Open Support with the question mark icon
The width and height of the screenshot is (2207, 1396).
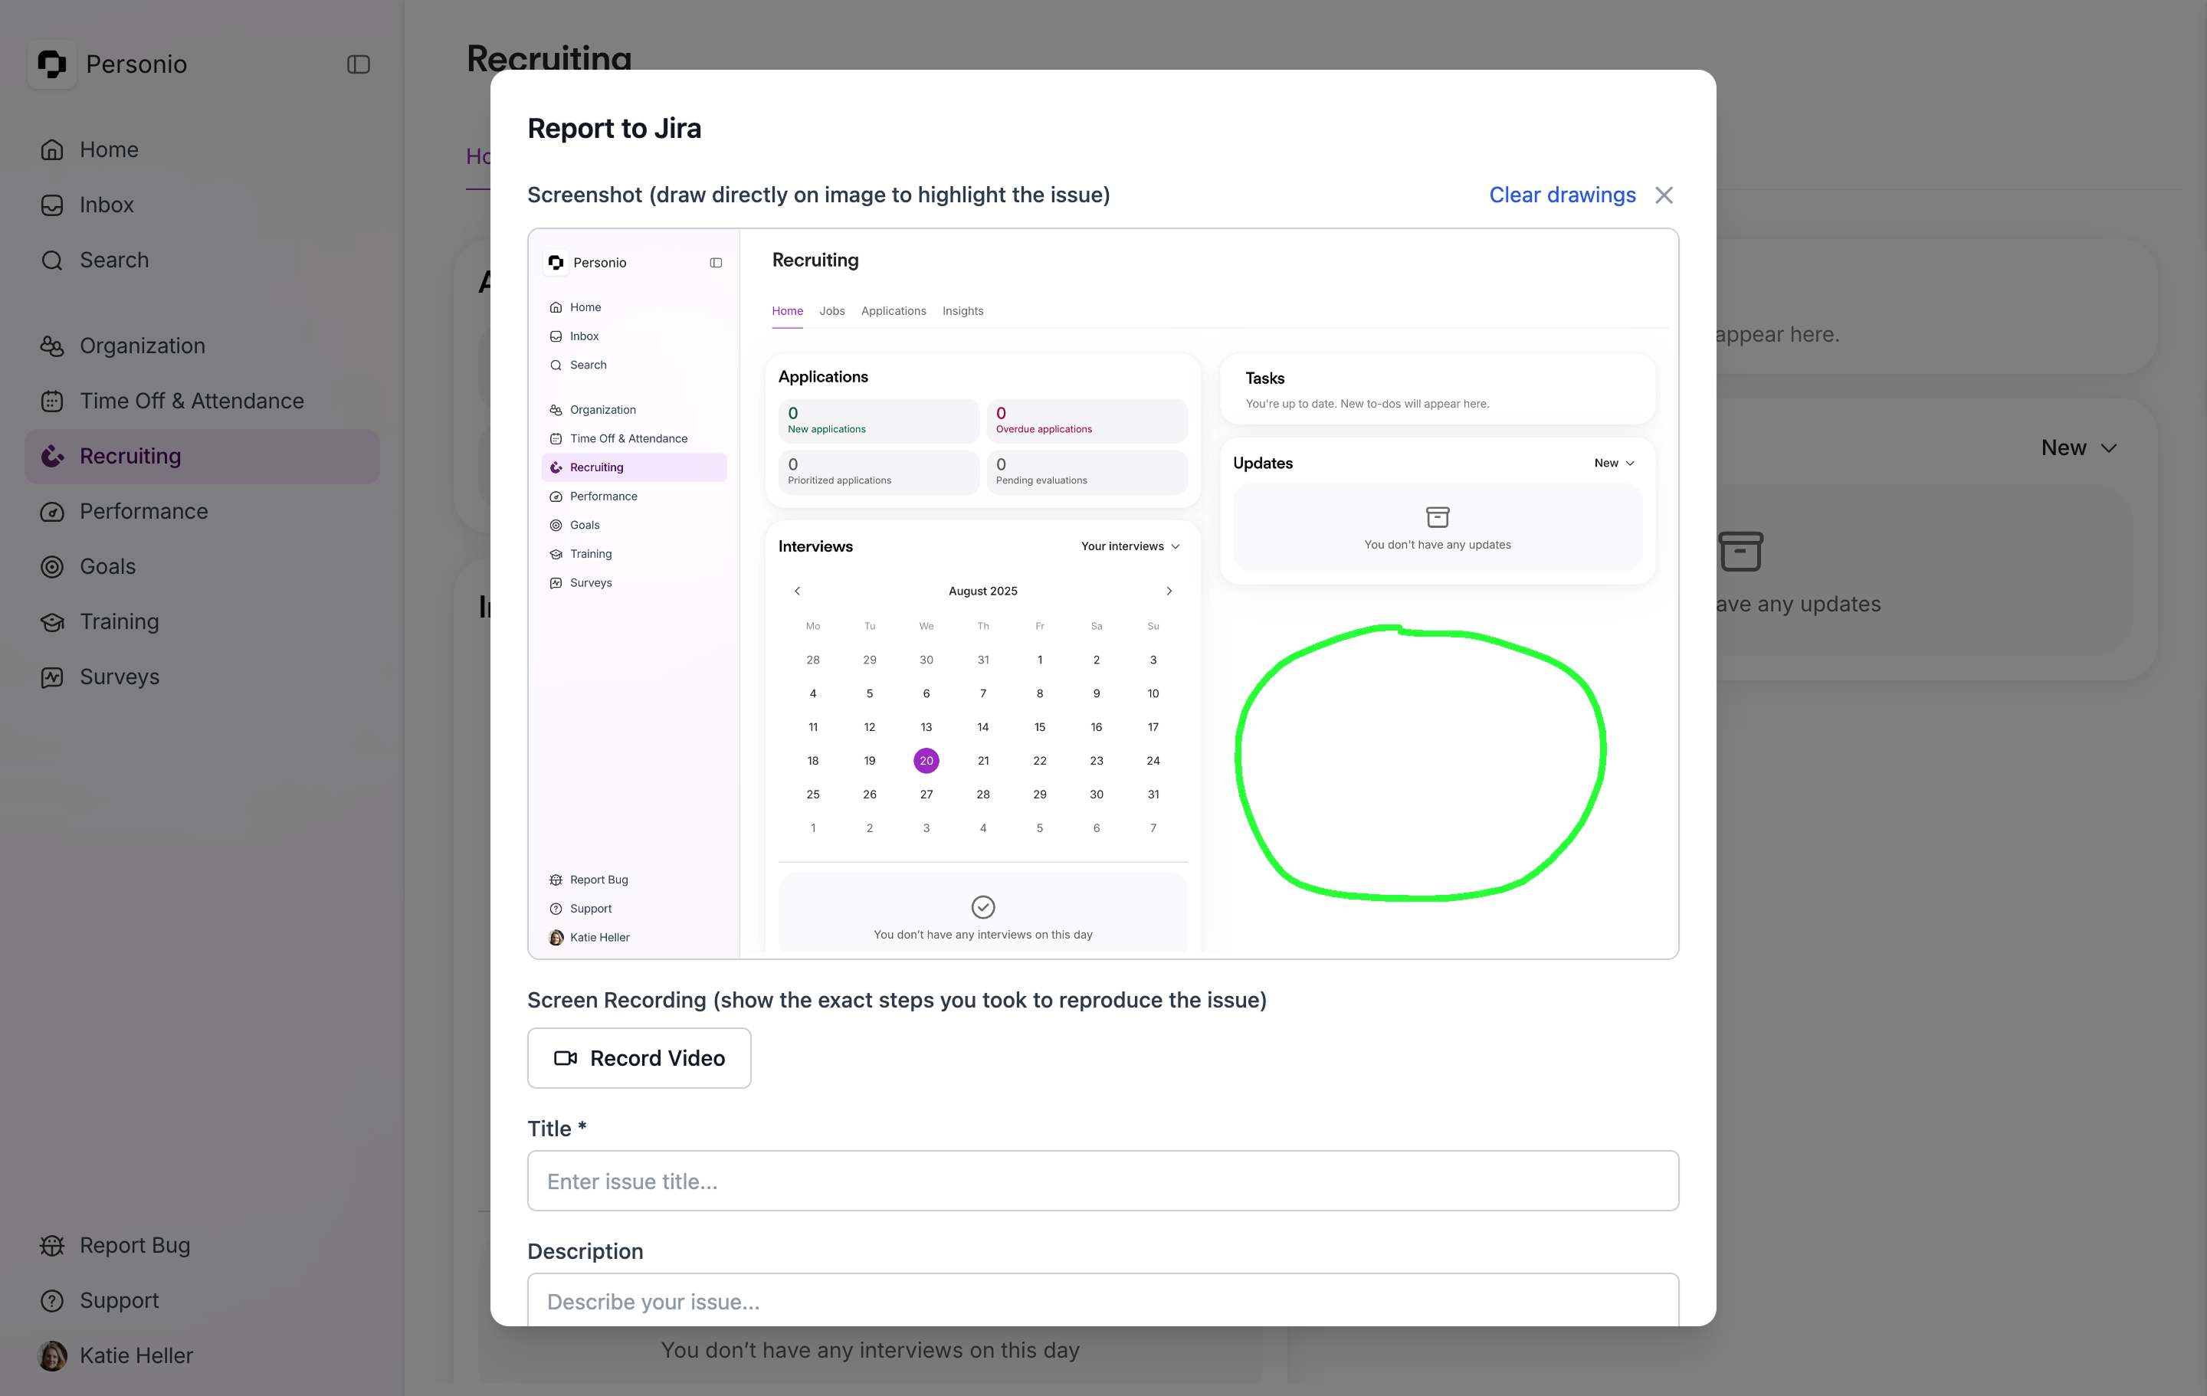51,1301
